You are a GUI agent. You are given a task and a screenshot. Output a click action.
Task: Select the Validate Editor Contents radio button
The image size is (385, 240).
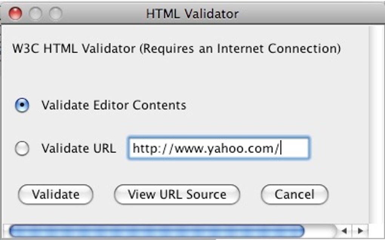click(x=22, y=105)
